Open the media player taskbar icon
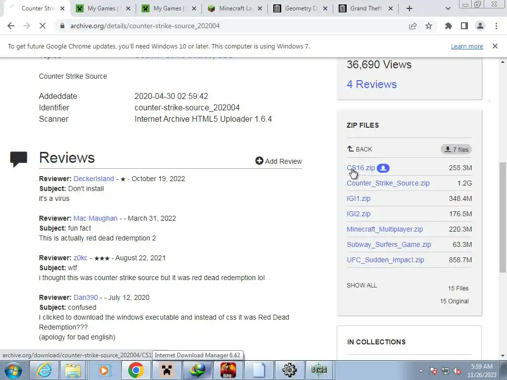Screen dimensions: 507x380 (104, 370)
